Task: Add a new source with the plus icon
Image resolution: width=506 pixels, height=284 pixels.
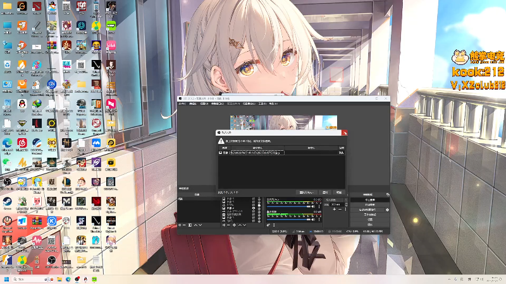Action: coord(224,225)
